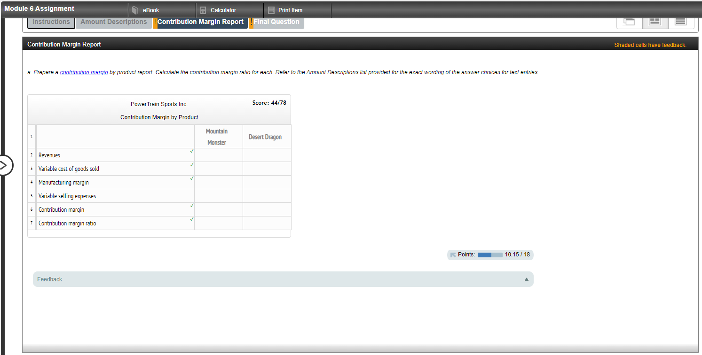Click the Points arrow icon
702x355 pixels.
[453, 255]
